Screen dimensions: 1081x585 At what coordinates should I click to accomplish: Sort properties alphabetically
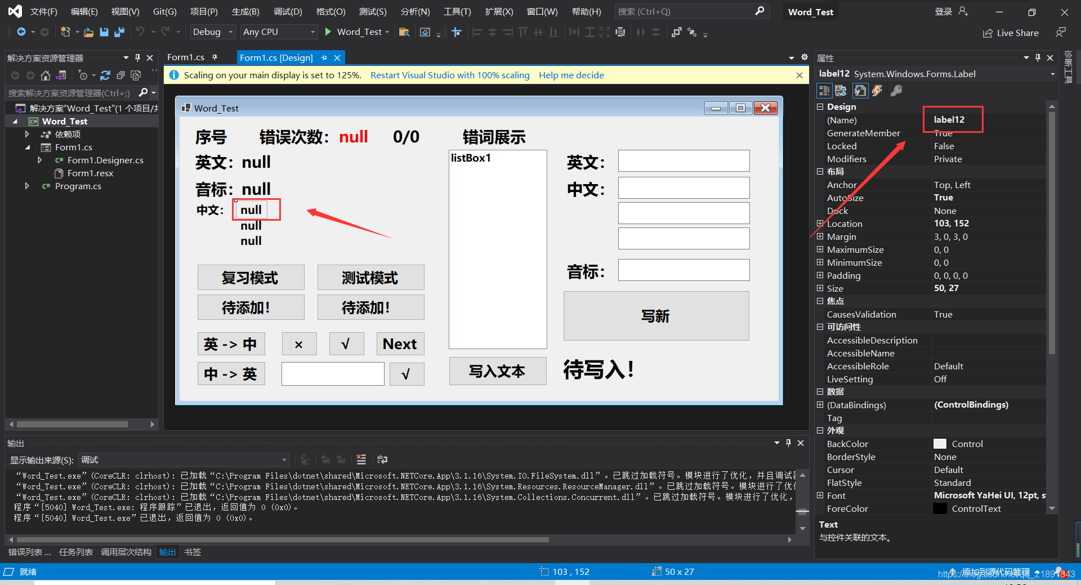[841, 91]
